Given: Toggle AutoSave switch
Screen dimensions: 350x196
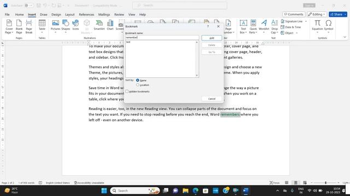Looking at the screenshot, I should coord(29,5).
